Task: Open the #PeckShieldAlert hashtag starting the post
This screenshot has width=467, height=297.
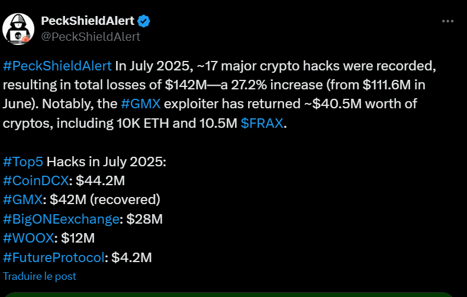Action: (57, 65)
